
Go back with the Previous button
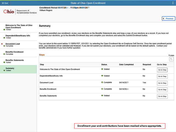[x=169, y=18]
